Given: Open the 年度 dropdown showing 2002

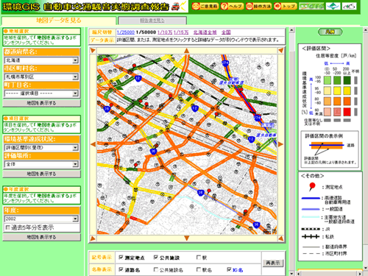Looking at the screenshot, I should [x=41, y=219].
